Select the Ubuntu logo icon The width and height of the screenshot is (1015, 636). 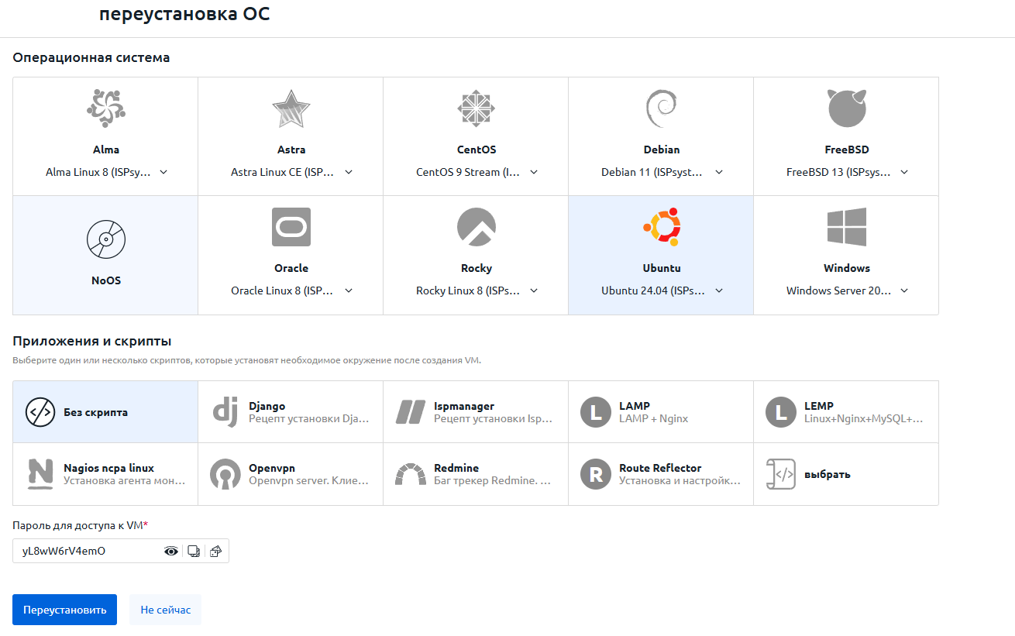coord(661,227)
